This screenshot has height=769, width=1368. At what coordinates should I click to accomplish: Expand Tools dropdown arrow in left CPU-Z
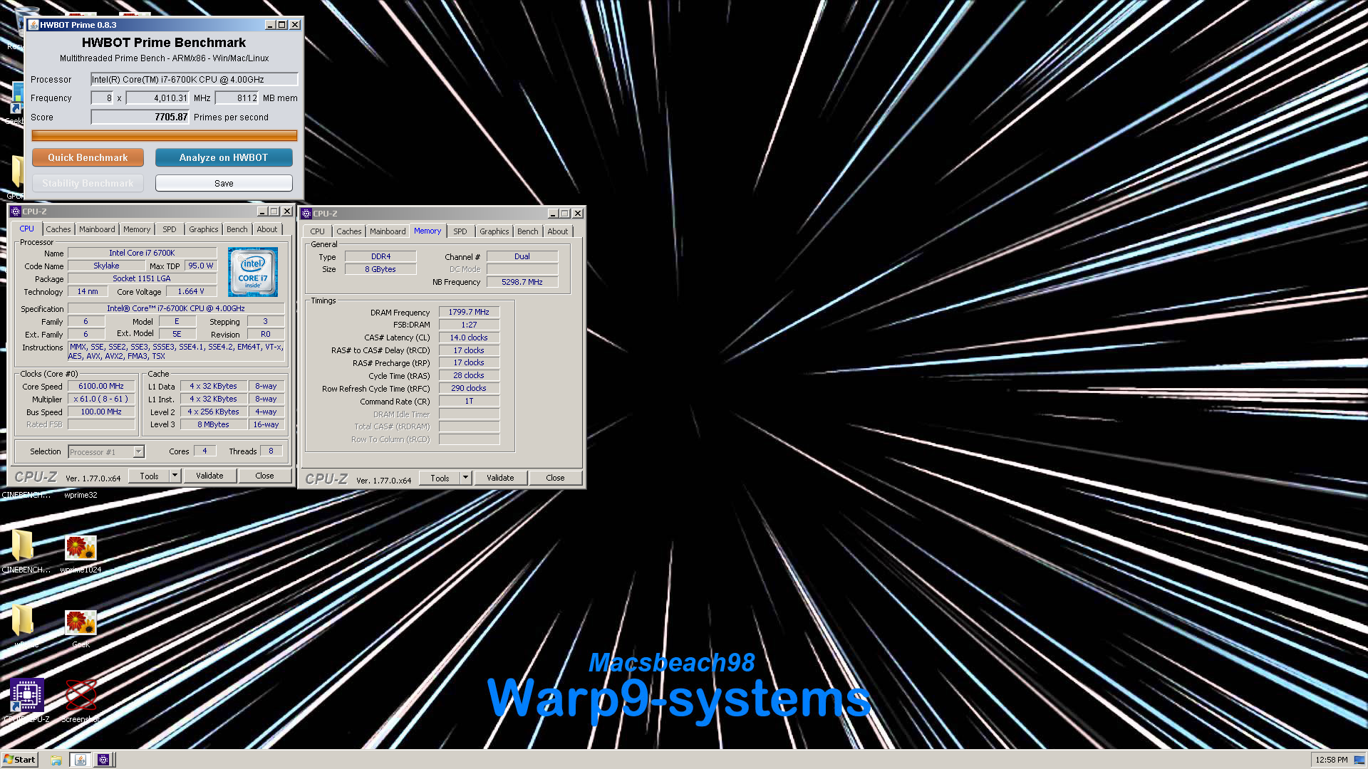pos(175,476)
